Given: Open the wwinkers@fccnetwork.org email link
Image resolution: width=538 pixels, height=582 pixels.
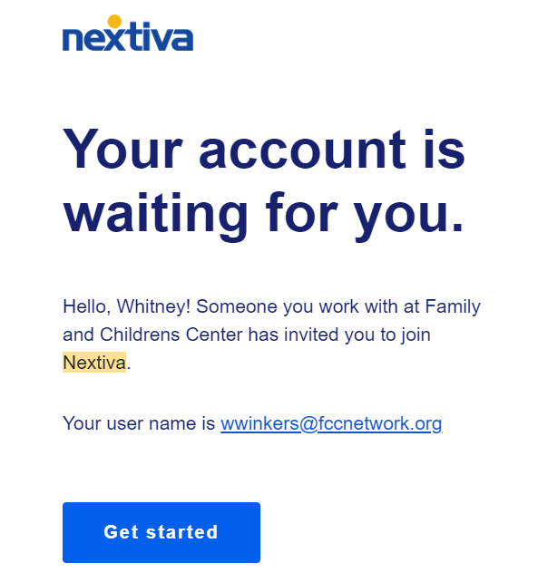Looking at the screenshot, I should coord(331,423).
